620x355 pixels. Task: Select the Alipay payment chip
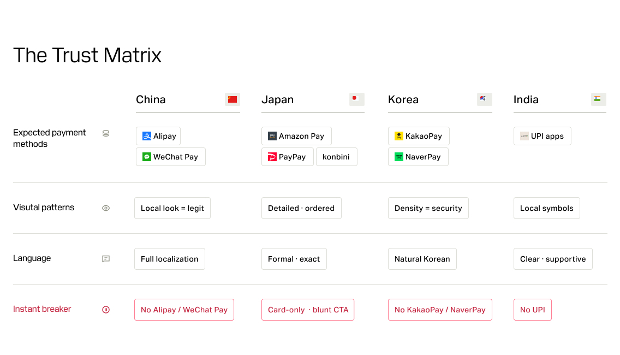click(158, 136)
